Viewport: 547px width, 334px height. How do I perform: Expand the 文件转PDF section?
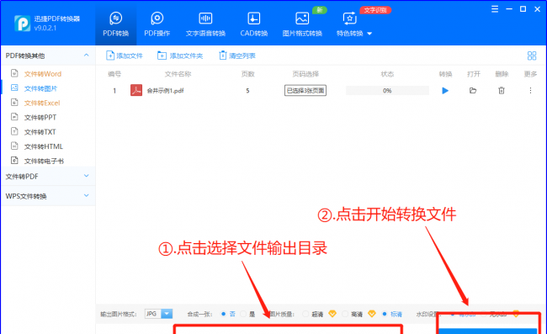[87, 176]
